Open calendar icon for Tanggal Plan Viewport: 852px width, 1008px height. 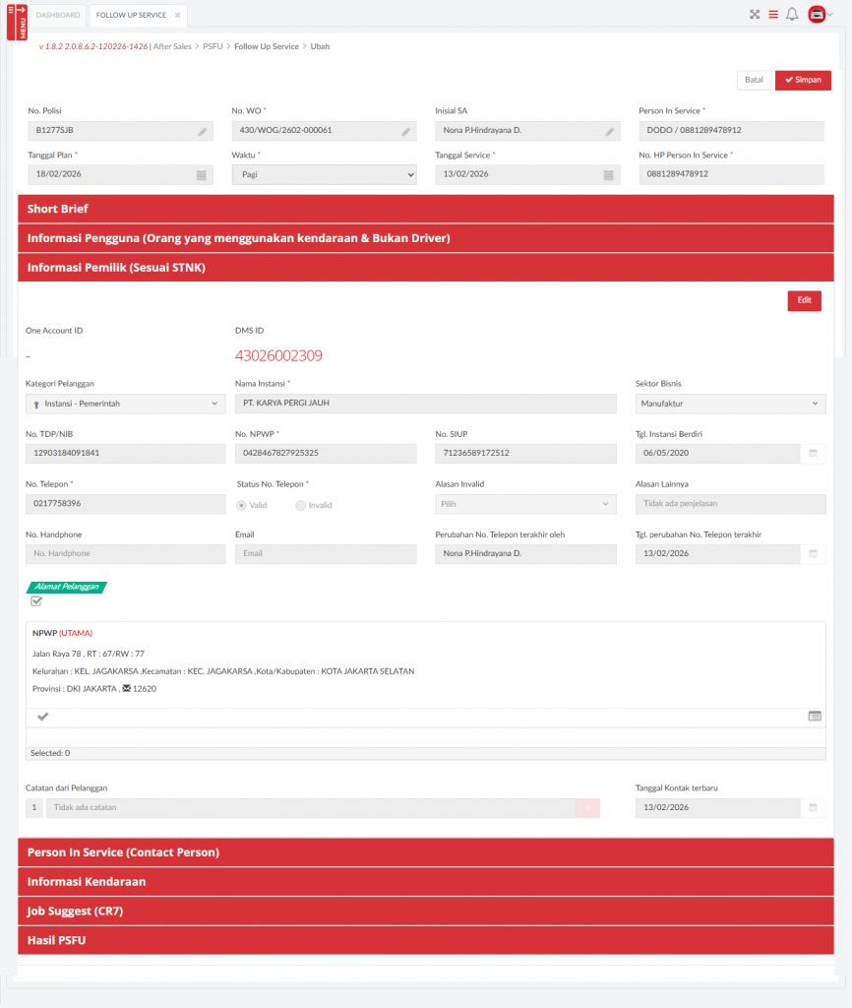[202, 175]
